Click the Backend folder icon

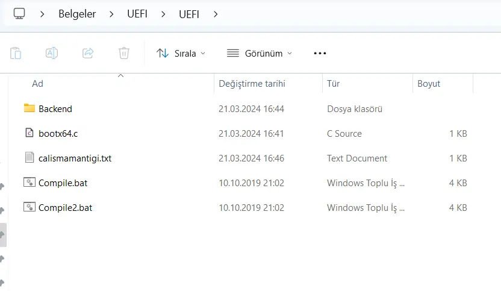tap(30, 108)
